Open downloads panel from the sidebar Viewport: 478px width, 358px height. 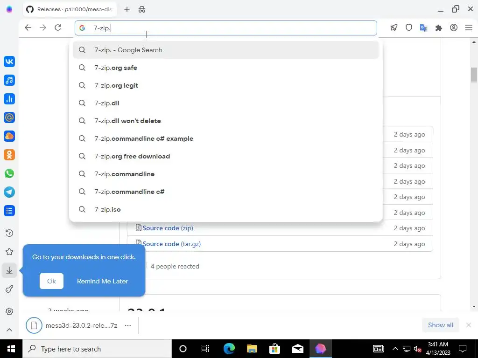point(9,270)
